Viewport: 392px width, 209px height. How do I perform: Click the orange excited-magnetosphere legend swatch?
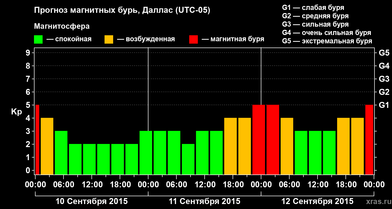coord(109,39)
